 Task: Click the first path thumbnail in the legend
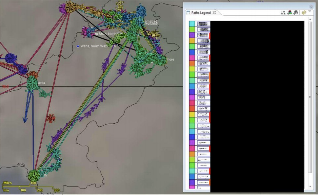pyautogui.click(x=203, y=24)
